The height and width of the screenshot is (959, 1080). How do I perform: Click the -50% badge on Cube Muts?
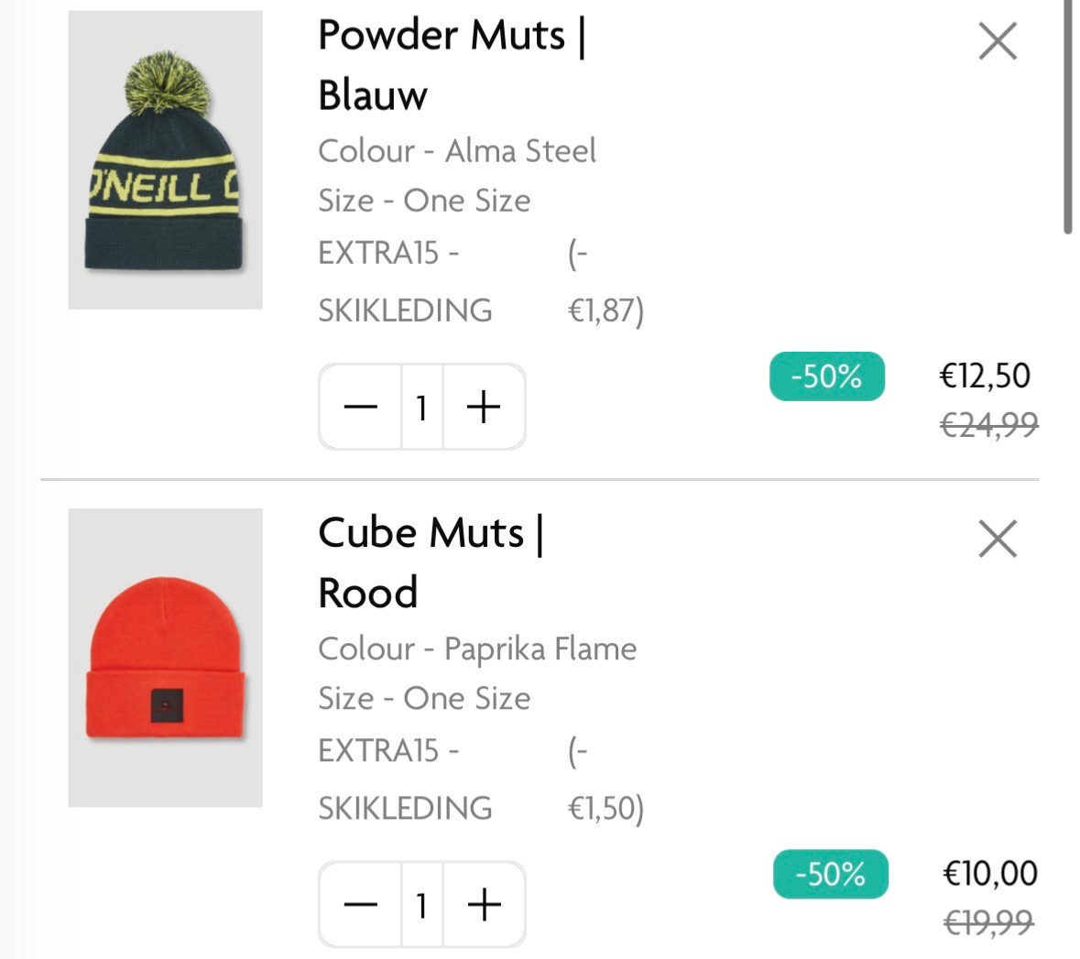(830, 874)
